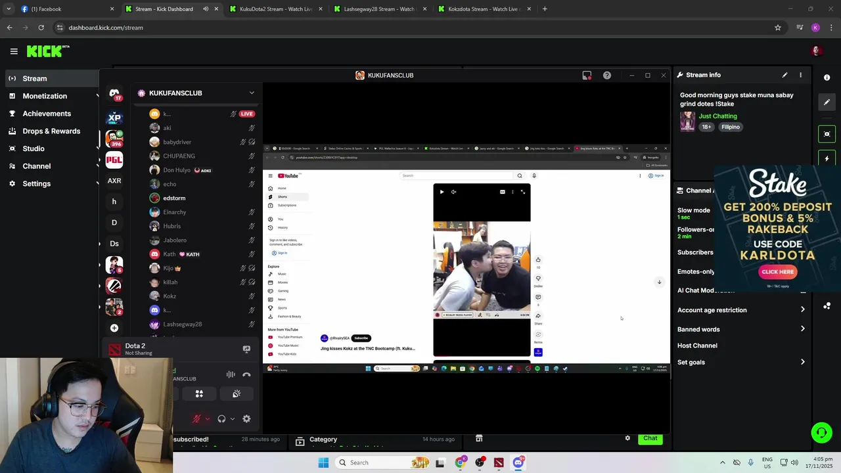The width and height of the screenshot is (841, 473).
Task: Select the XP Discord server icon
Action: 114,118
